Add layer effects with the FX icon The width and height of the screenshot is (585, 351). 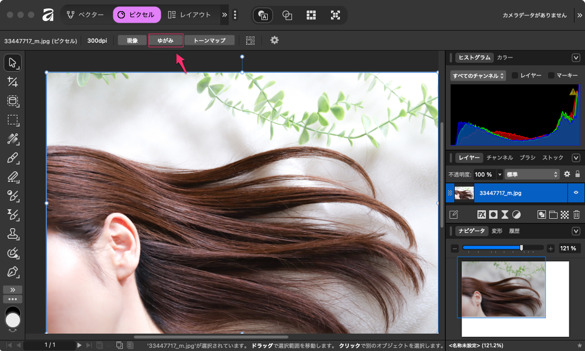[x=481, y=214]
